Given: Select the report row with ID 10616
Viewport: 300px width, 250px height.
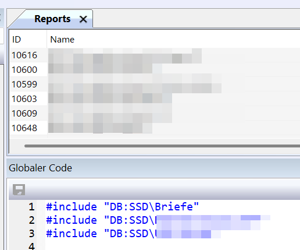Looking at the screenshot, I should 155,55.
